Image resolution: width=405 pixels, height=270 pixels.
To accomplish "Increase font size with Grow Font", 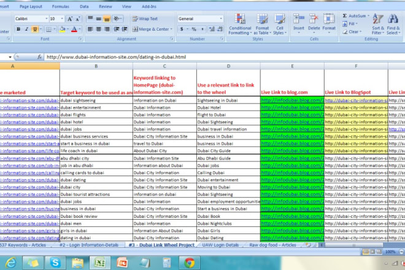I will [x=70, y=19].
